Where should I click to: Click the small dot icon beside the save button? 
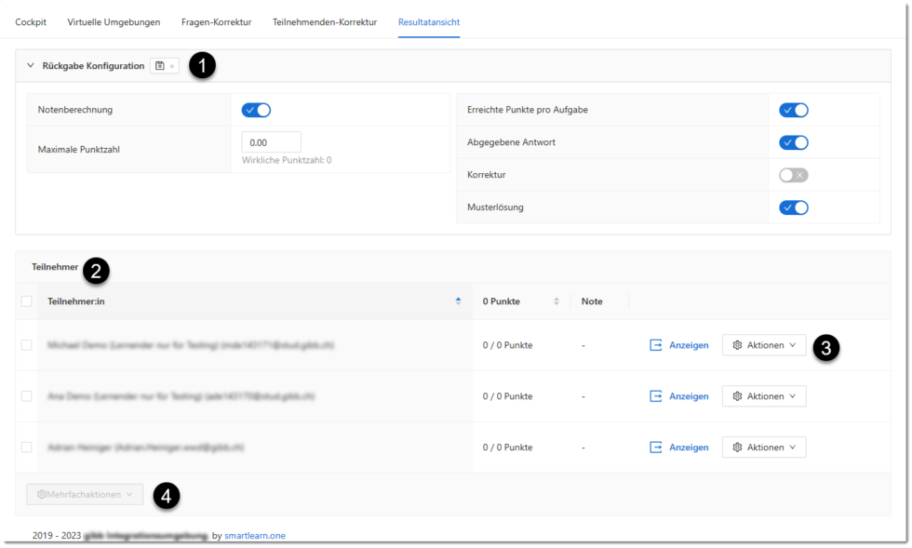pos(172,66)
